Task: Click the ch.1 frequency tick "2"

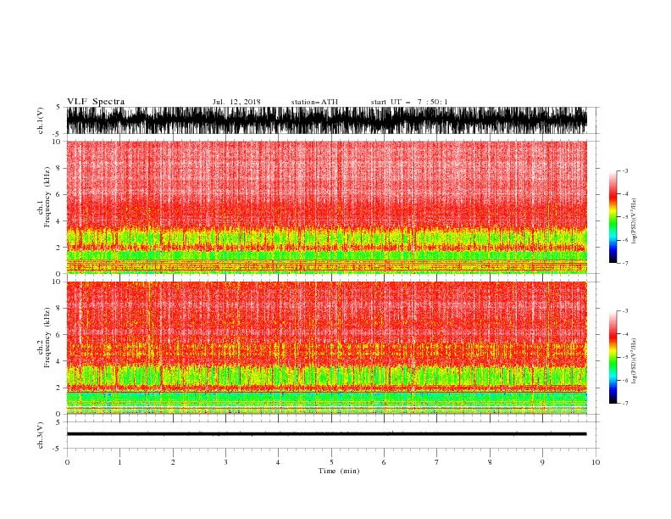Action: [x=58, y=248]
